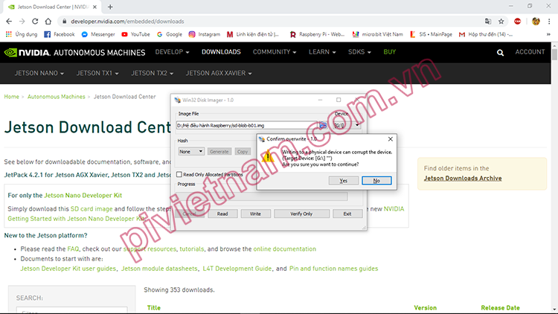Expand the SDKS menu
The image size is (558, 314).
pos(359,52)
